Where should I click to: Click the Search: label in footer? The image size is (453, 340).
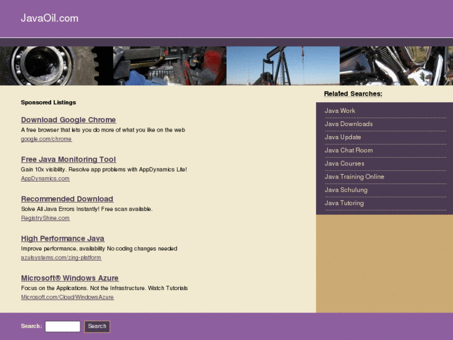pyautogui.click(x=32, y=326)
